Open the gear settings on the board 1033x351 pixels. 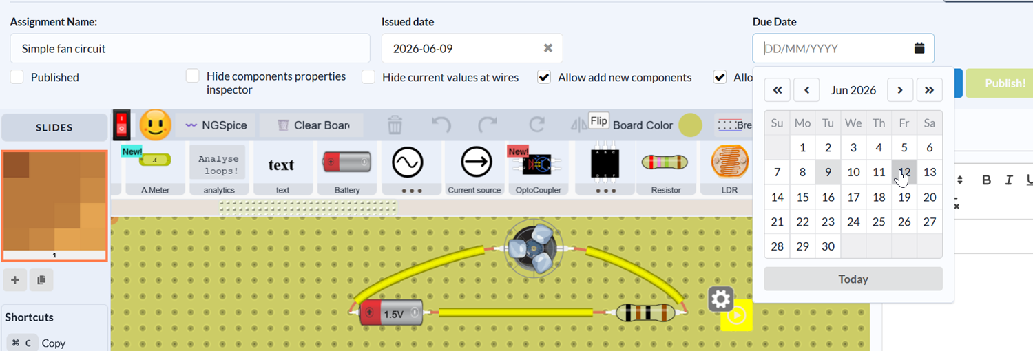tap(720, 299)
